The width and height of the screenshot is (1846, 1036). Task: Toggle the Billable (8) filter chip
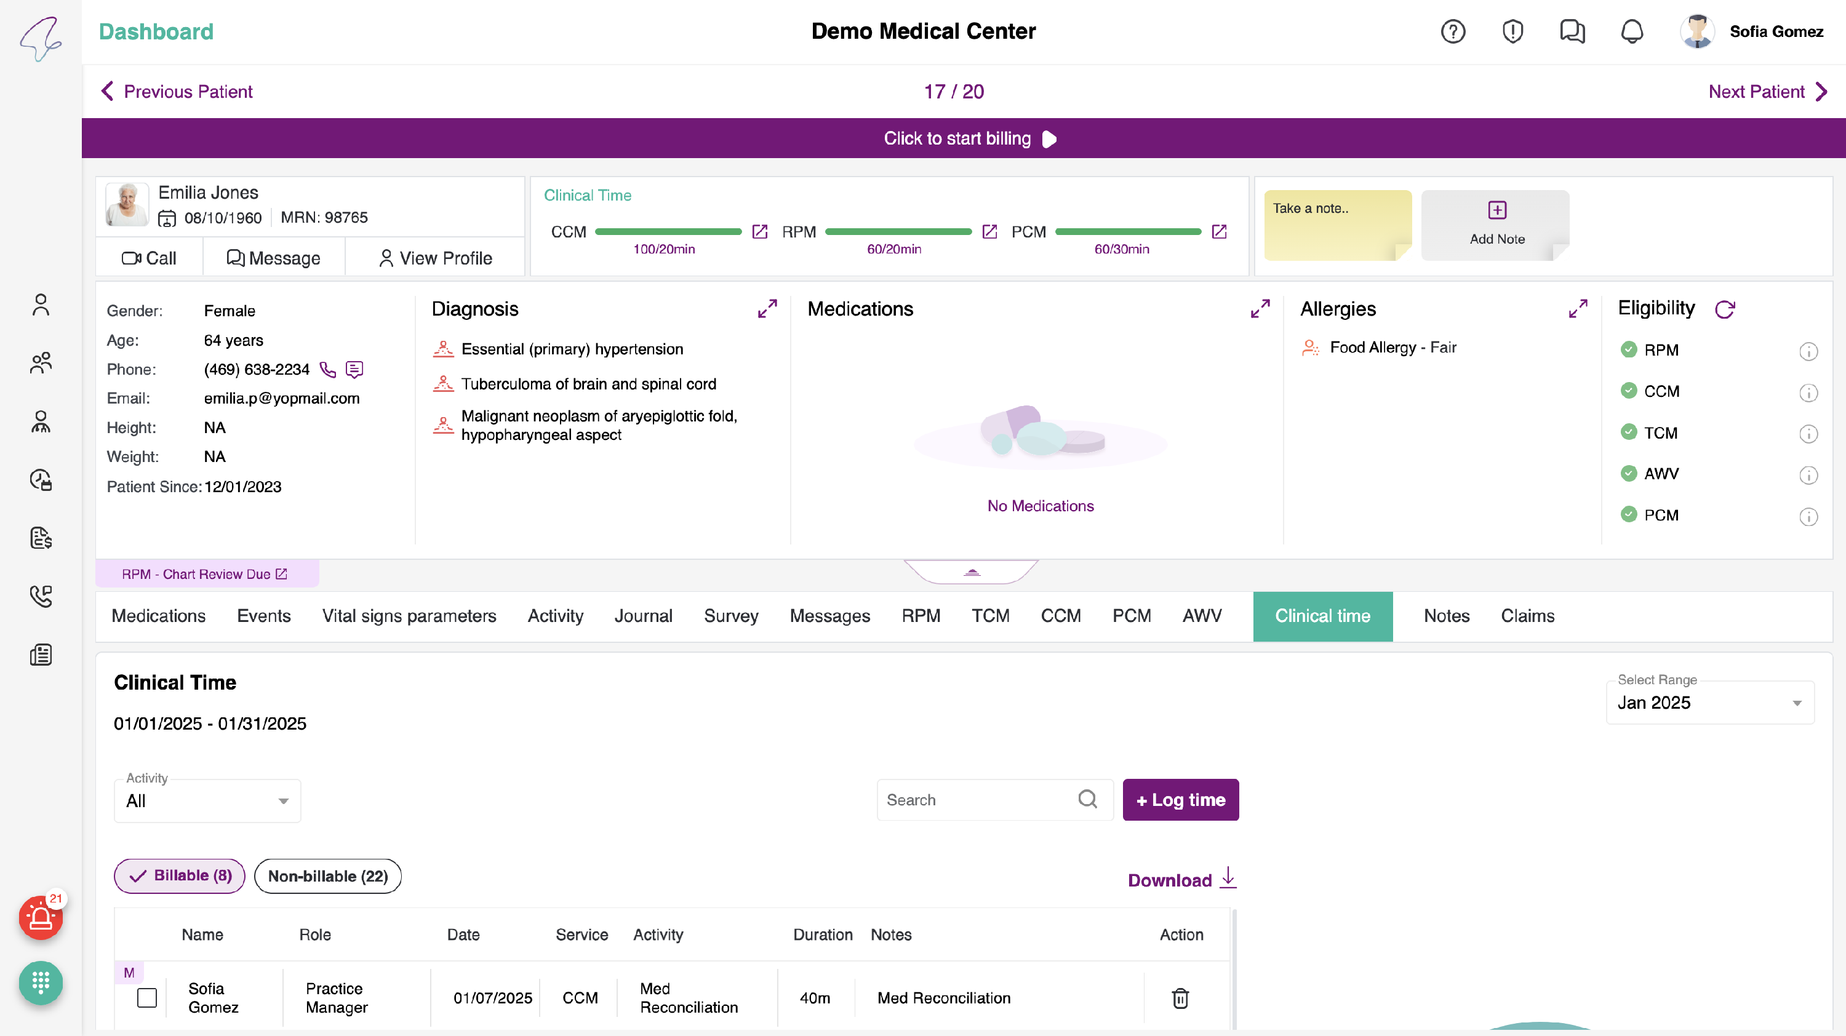(x=179, y=875)
